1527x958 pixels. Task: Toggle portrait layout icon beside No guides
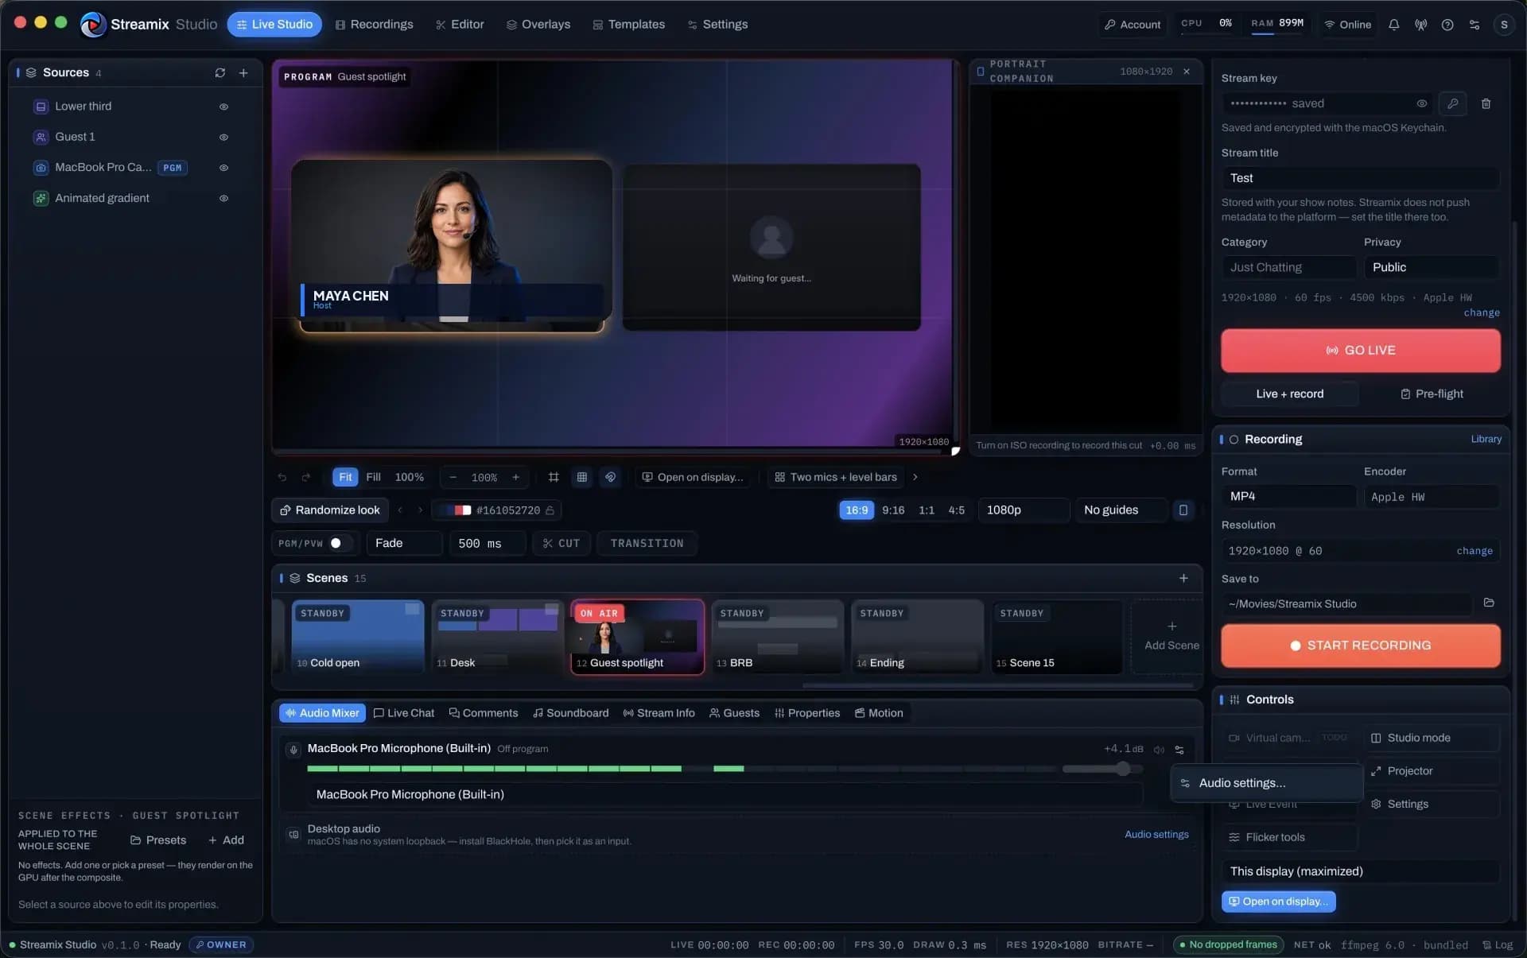(x=1183, y=510)
